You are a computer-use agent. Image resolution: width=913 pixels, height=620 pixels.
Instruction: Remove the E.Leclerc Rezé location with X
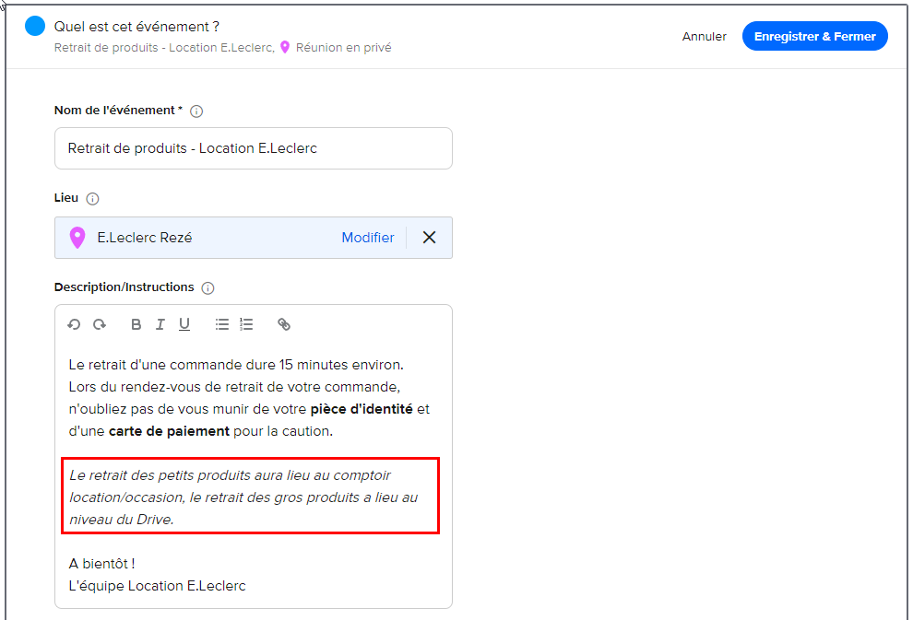pyautogui.click(x=429, y=238)
